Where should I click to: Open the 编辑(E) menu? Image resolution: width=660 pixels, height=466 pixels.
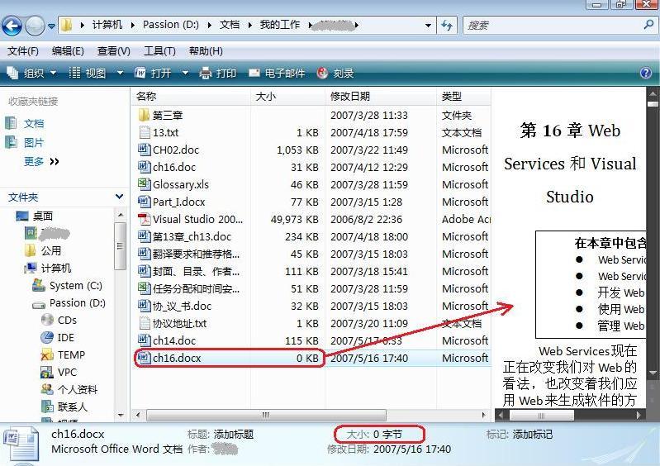tap(68, 51)
